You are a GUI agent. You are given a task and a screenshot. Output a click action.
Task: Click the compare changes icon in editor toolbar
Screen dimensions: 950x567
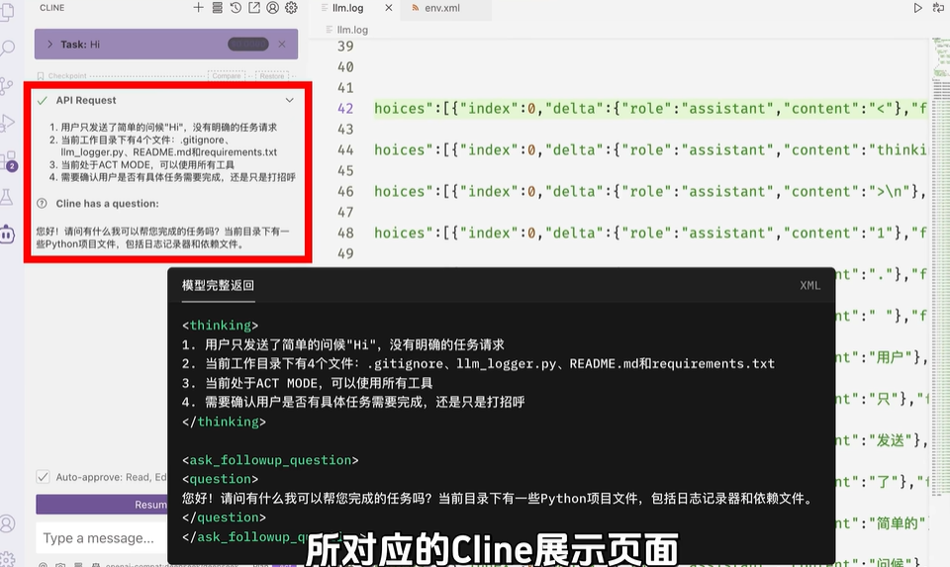[938, 8]
